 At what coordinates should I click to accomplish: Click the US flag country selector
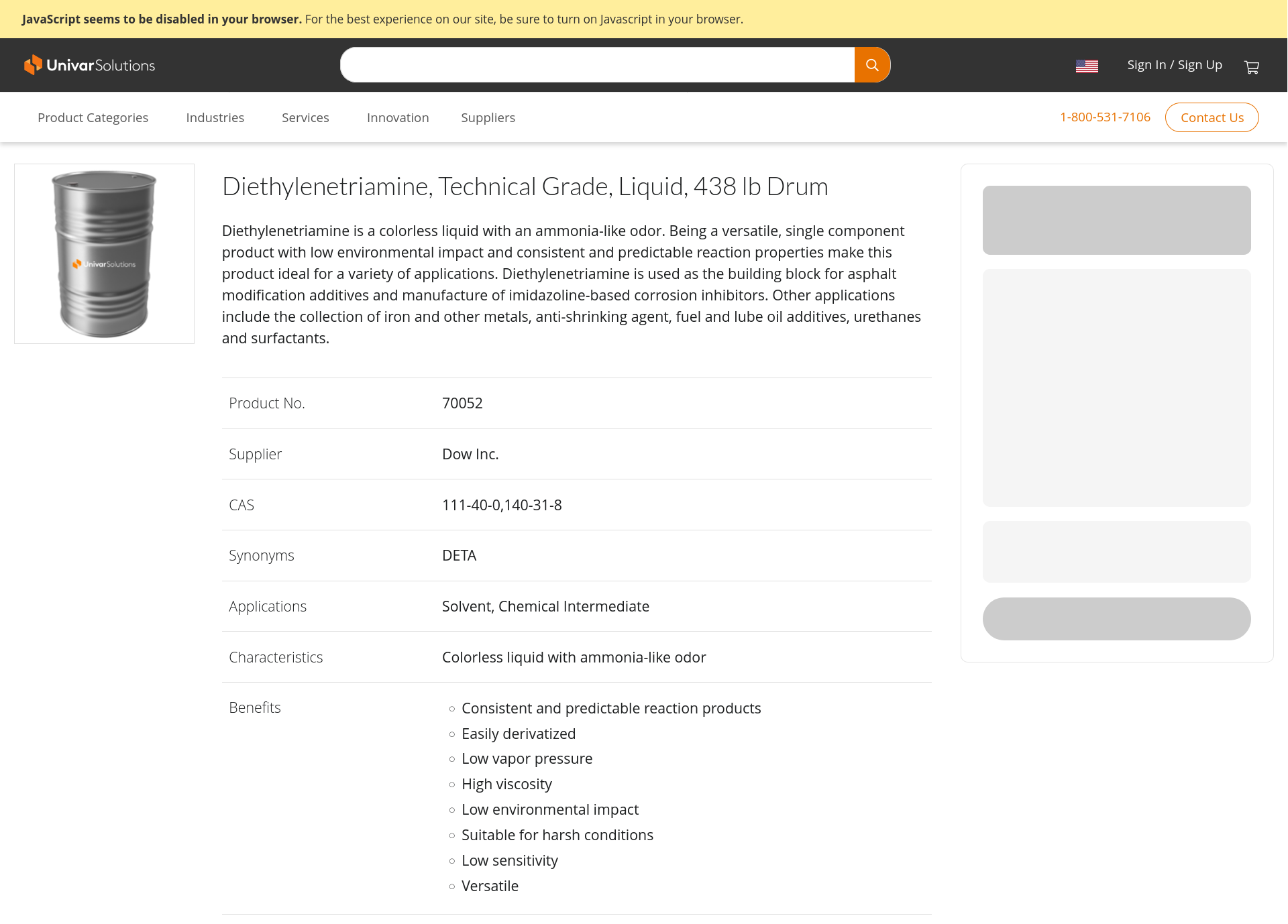(x=1087, y=66)
